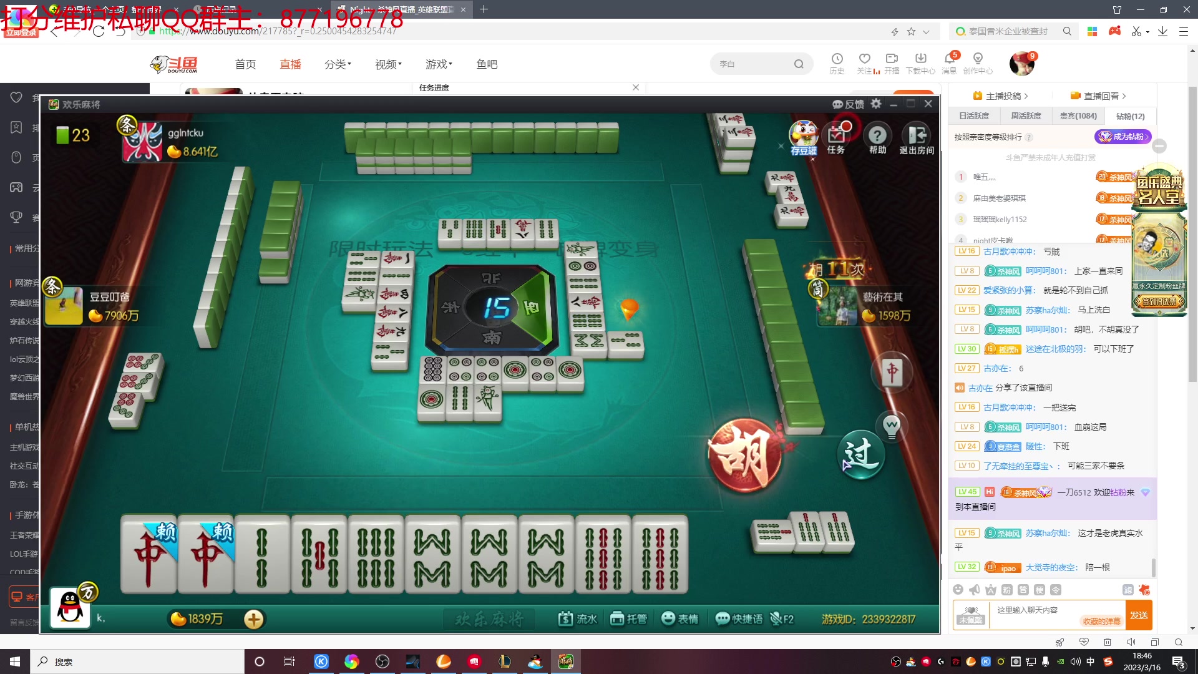Click 退出房间 to exit the room
1198x674 pixels.
tap(917, 136)
